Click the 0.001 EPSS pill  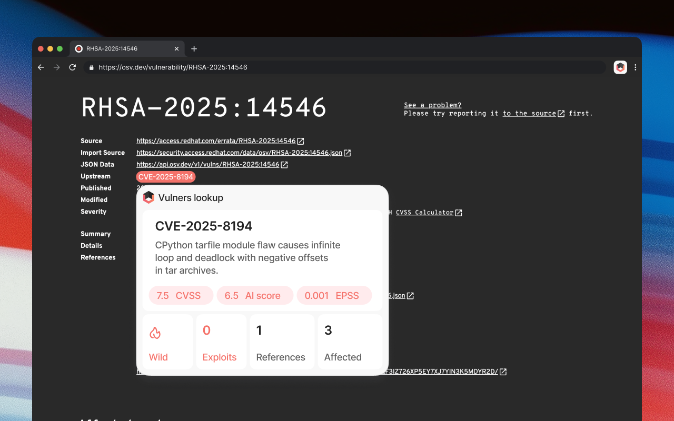[334, 295]
